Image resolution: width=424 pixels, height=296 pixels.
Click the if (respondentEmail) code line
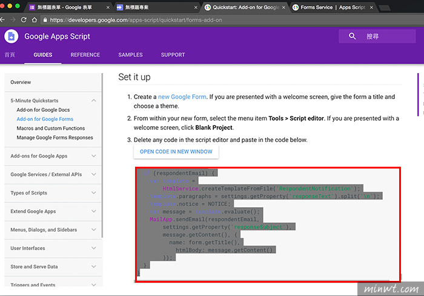[x=179, y=173]
